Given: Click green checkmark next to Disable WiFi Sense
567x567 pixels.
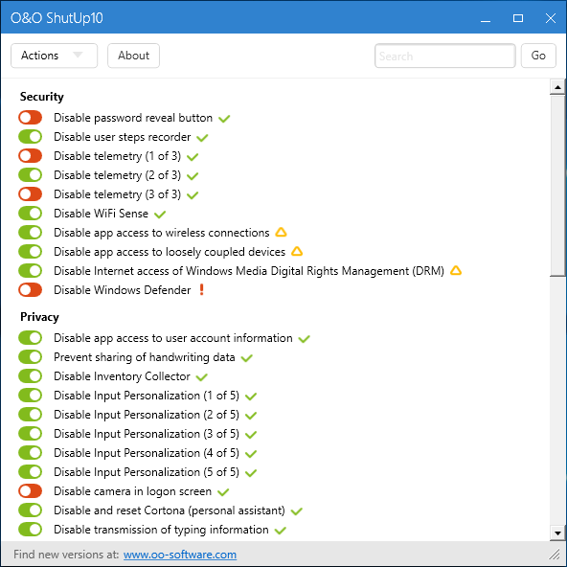Looking at the screenshot, I should pos(160,215).
